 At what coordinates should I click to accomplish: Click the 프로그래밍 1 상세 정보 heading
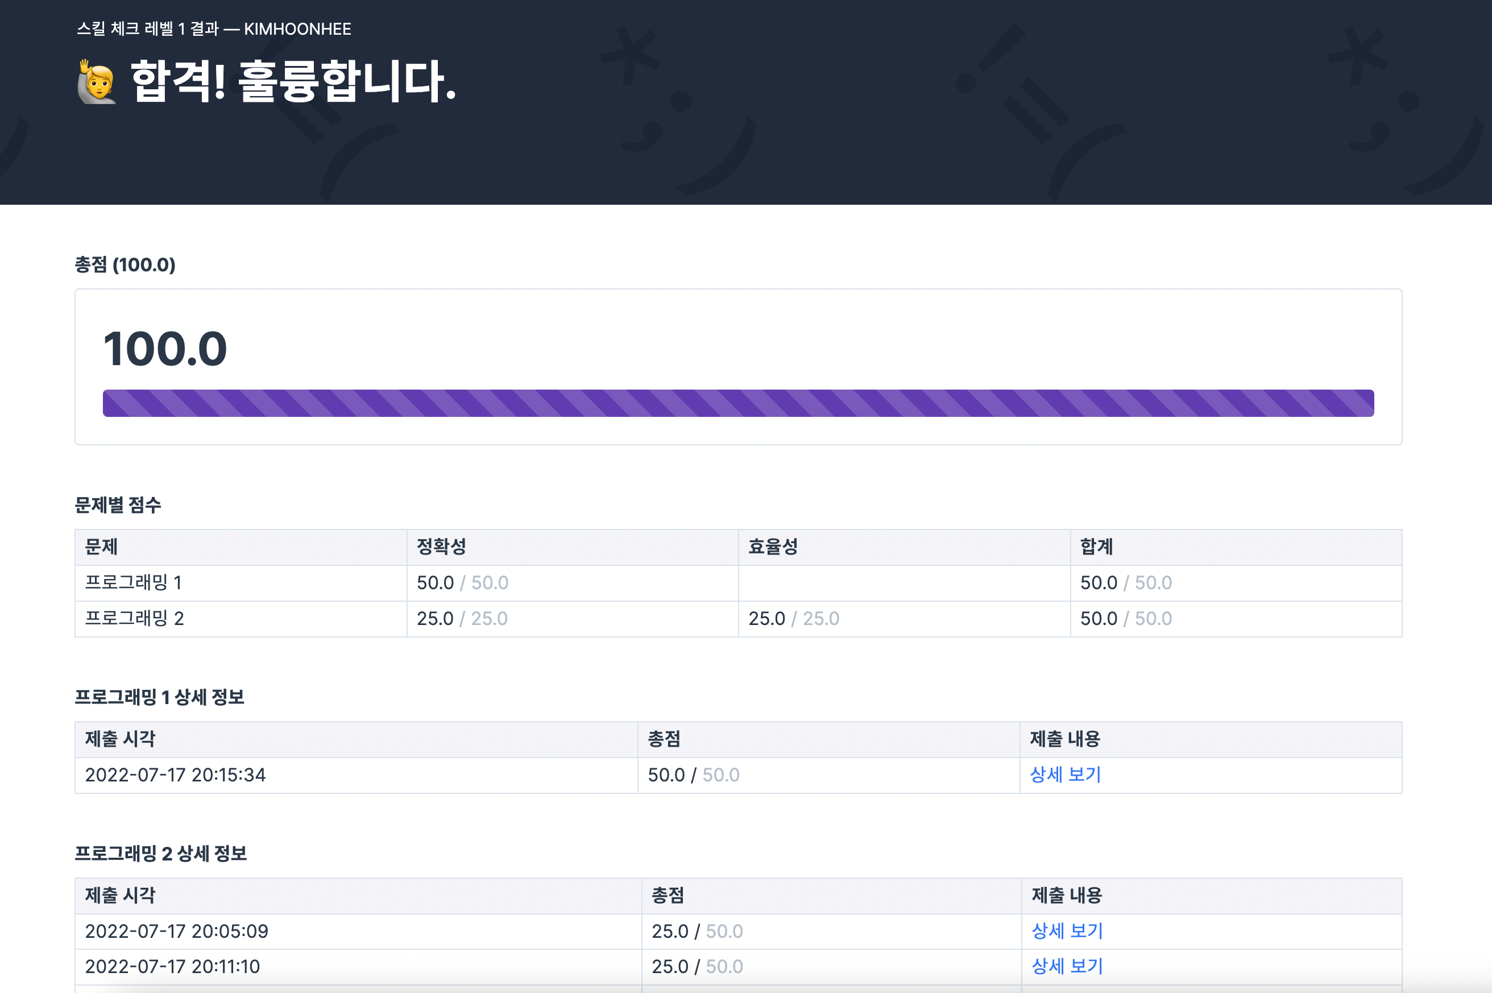pyautogui.click(x=160, y=697)
